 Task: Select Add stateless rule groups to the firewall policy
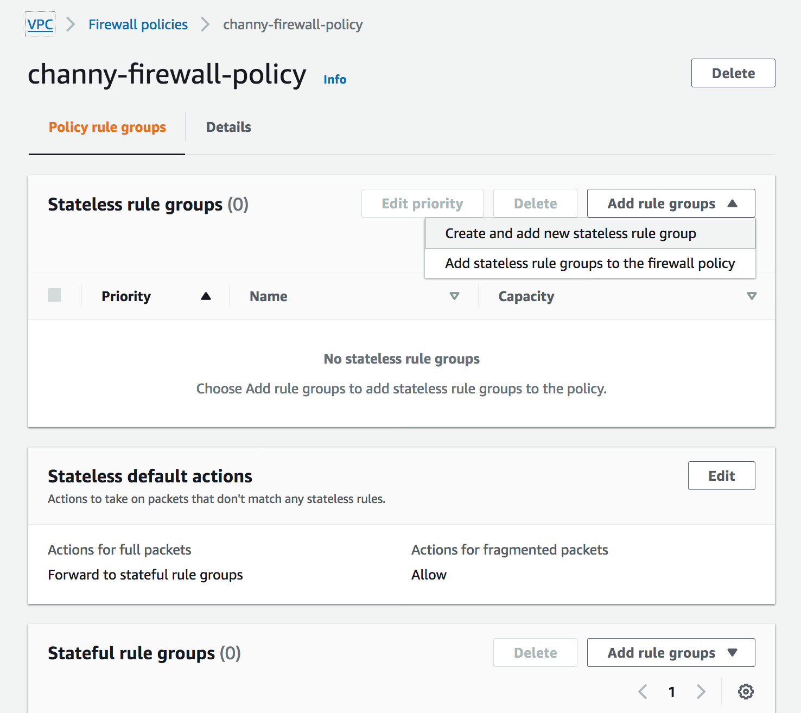point(590,263)
